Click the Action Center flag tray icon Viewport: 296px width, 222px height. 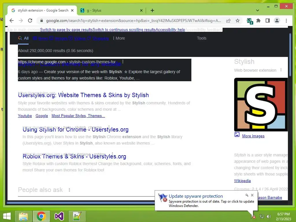tap(253, 217)
